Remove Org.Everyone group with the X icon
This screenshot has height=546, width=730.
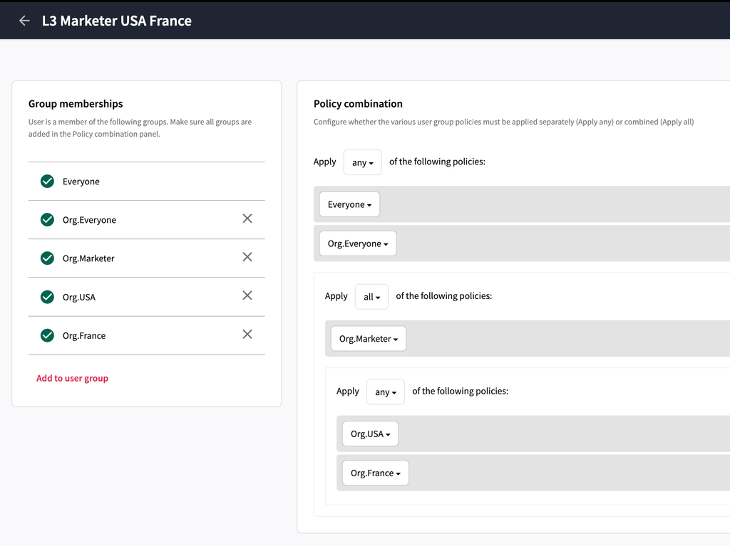tap(247, 219)
